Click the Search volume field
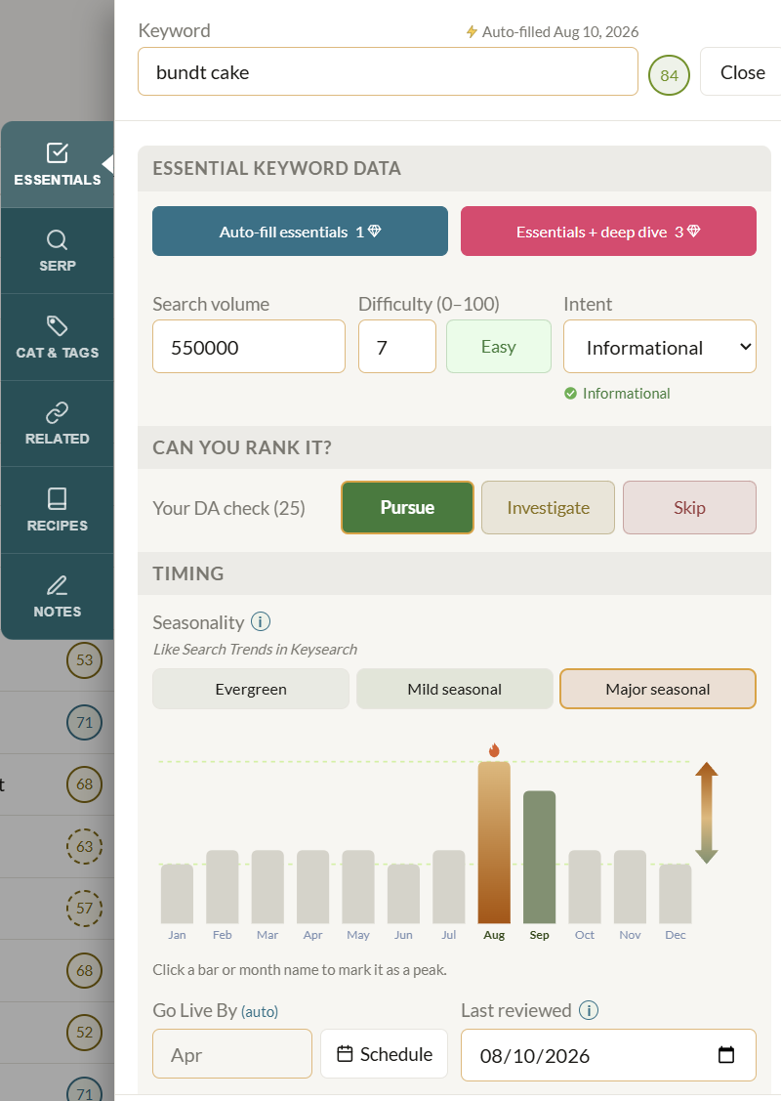The height and width of the screenshot is (1101, 781). tap(248, 347)
